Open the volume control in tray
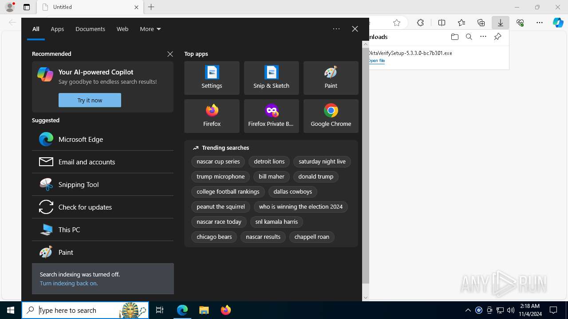 coord(510,310)
